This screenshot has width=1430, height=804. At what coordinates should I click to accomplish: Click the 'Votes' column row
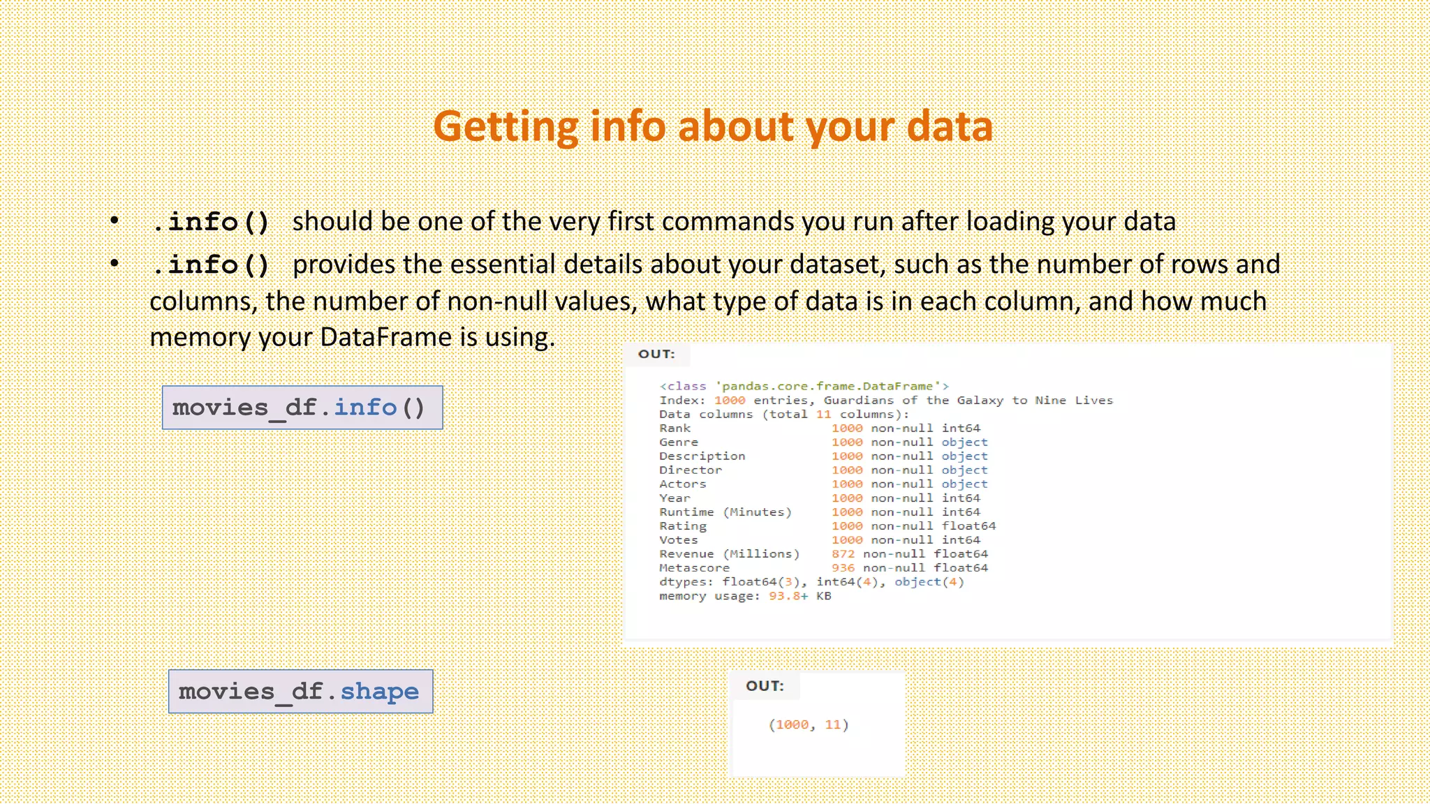coord(820,539)
